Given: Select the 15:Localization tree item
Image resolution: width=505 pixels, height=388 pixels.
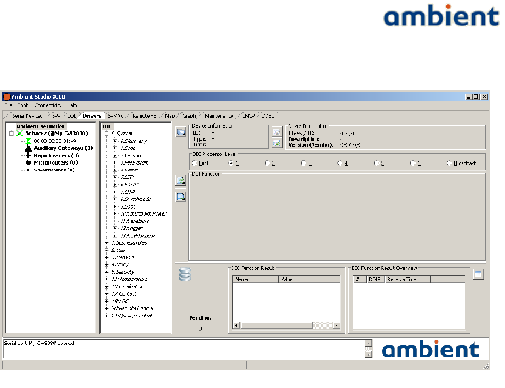Looking at the screenshot, I should (x=128, y=286).
